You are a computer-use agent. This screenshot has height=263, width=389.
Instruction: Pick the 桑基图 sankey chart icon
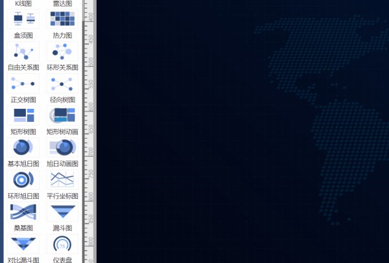(23, 212)
